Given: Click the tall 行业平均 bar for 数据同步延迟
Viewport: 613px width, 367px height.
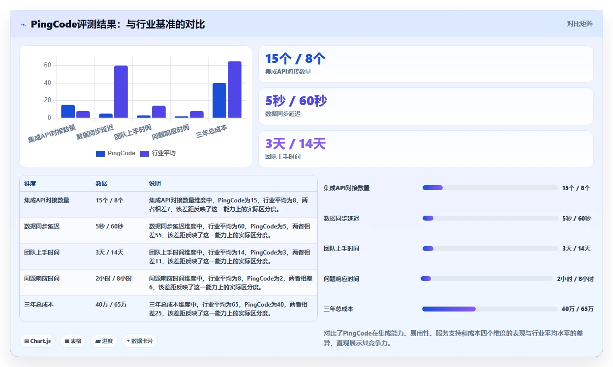Looking at the screenshot, I should click(x=121, y=92).
